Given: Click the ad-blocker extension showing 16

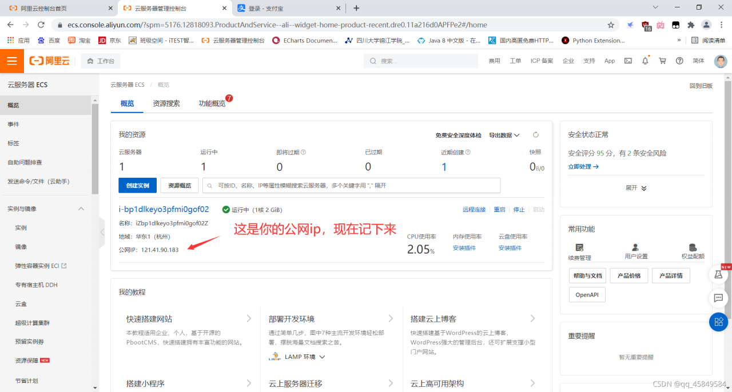Looking at the screenshot, I should pyautogui.click(x=646, y=26).
